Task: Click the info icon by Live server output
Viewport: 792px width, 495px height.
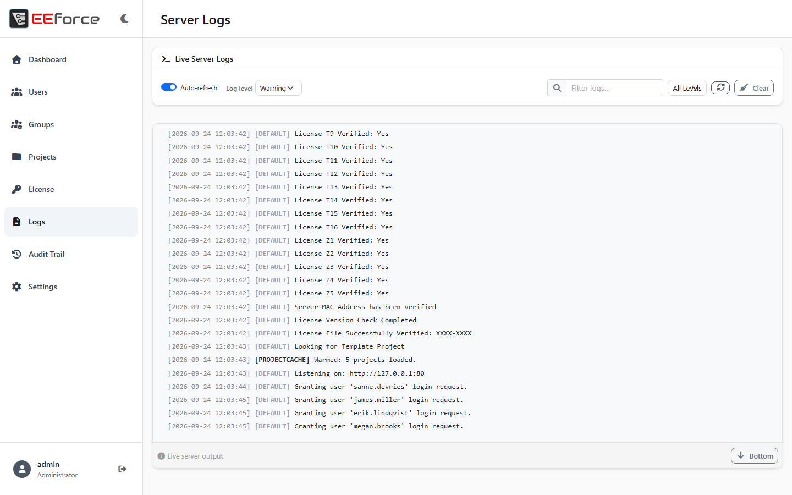Action: tap(161, 456)
